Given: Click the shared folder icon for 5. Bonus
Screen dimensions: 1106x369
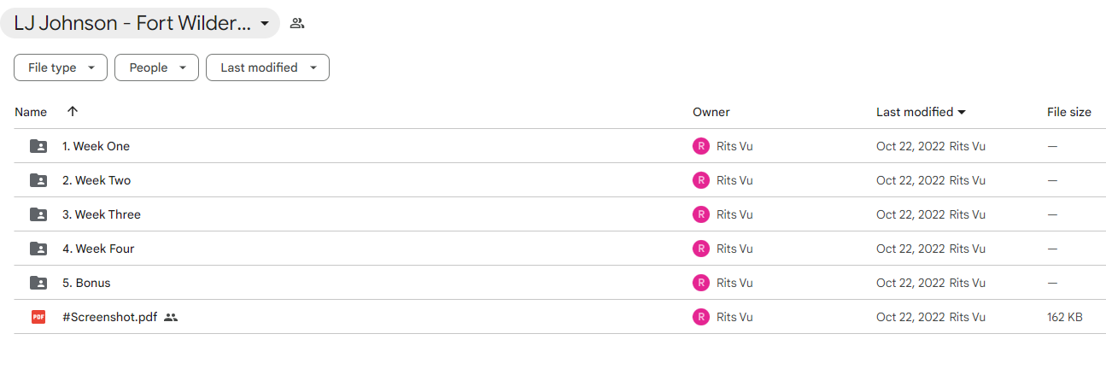Looking at the screenshot, I should [38, 283].
